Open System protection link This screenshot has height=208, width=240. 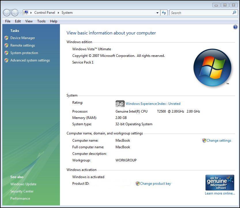(24, 53)
